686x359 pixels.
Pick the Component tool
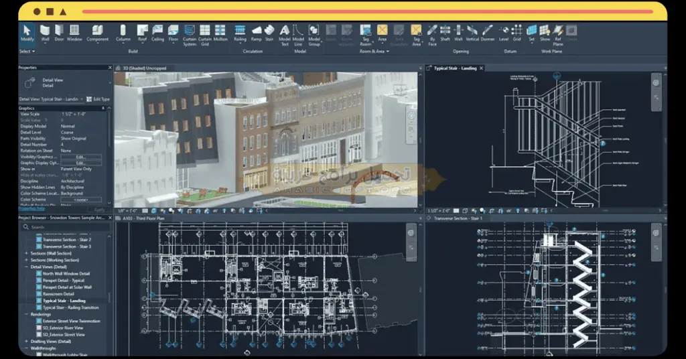point(98,33)
